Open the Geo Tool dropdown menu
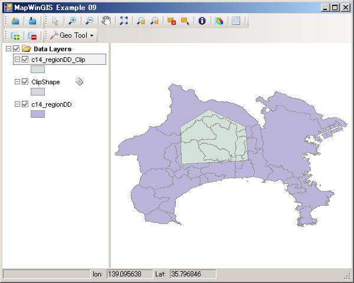The image size is (354, 283). (x=71, y=36)
